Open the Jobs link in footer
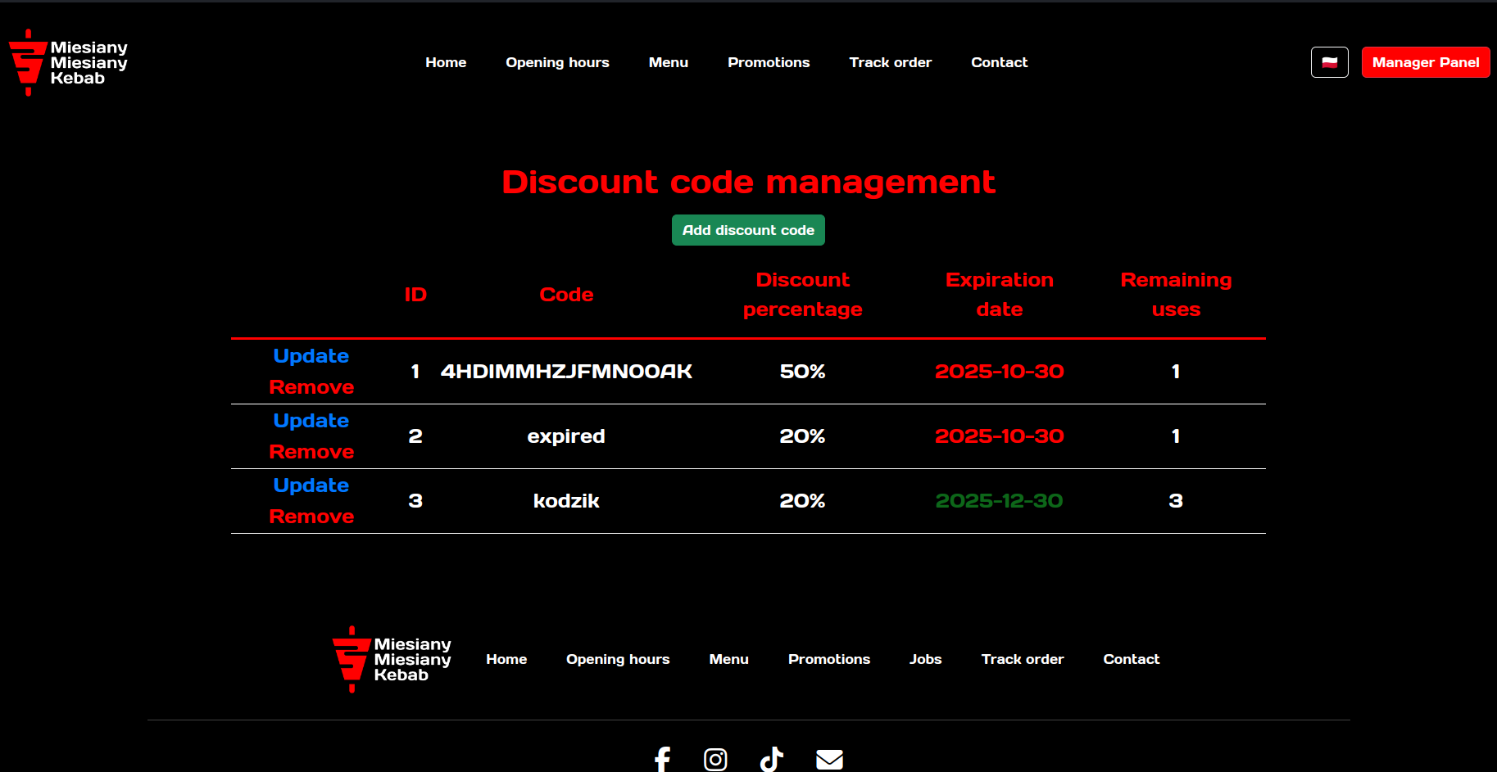The height and width of the screenshot is (772, 1497). pyautogui.click(x=925, y=659)
